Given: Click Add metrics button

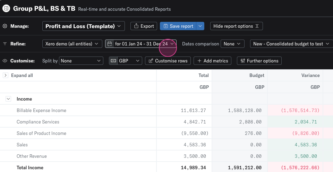Looking at the screenshot, I should [x=213, y=61].
